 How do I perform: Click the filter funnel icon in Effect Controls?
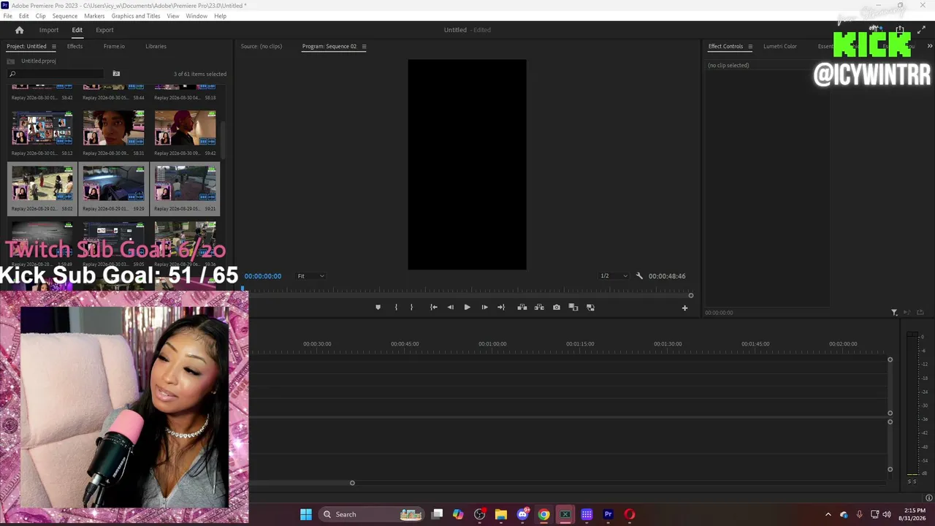pos(894,313)
